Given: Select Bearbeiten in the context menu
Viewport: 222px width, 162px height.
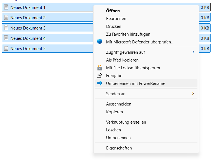Looking at the screenshot, I should 116,19.
